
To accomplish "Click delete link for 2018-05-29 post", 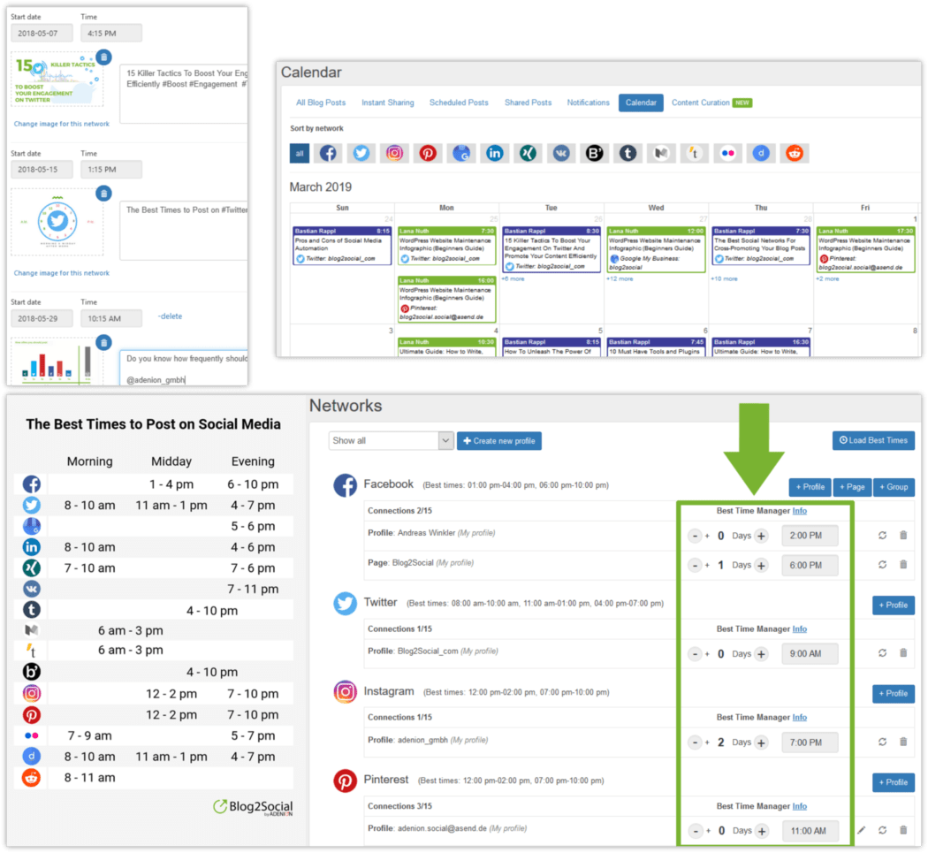I will click(x=170, y=316).
